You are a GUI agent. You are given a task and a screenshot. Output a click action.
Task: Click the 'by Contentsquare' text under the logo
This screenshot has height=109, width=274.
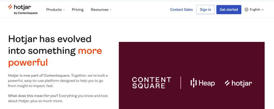[x=26, y=13]
